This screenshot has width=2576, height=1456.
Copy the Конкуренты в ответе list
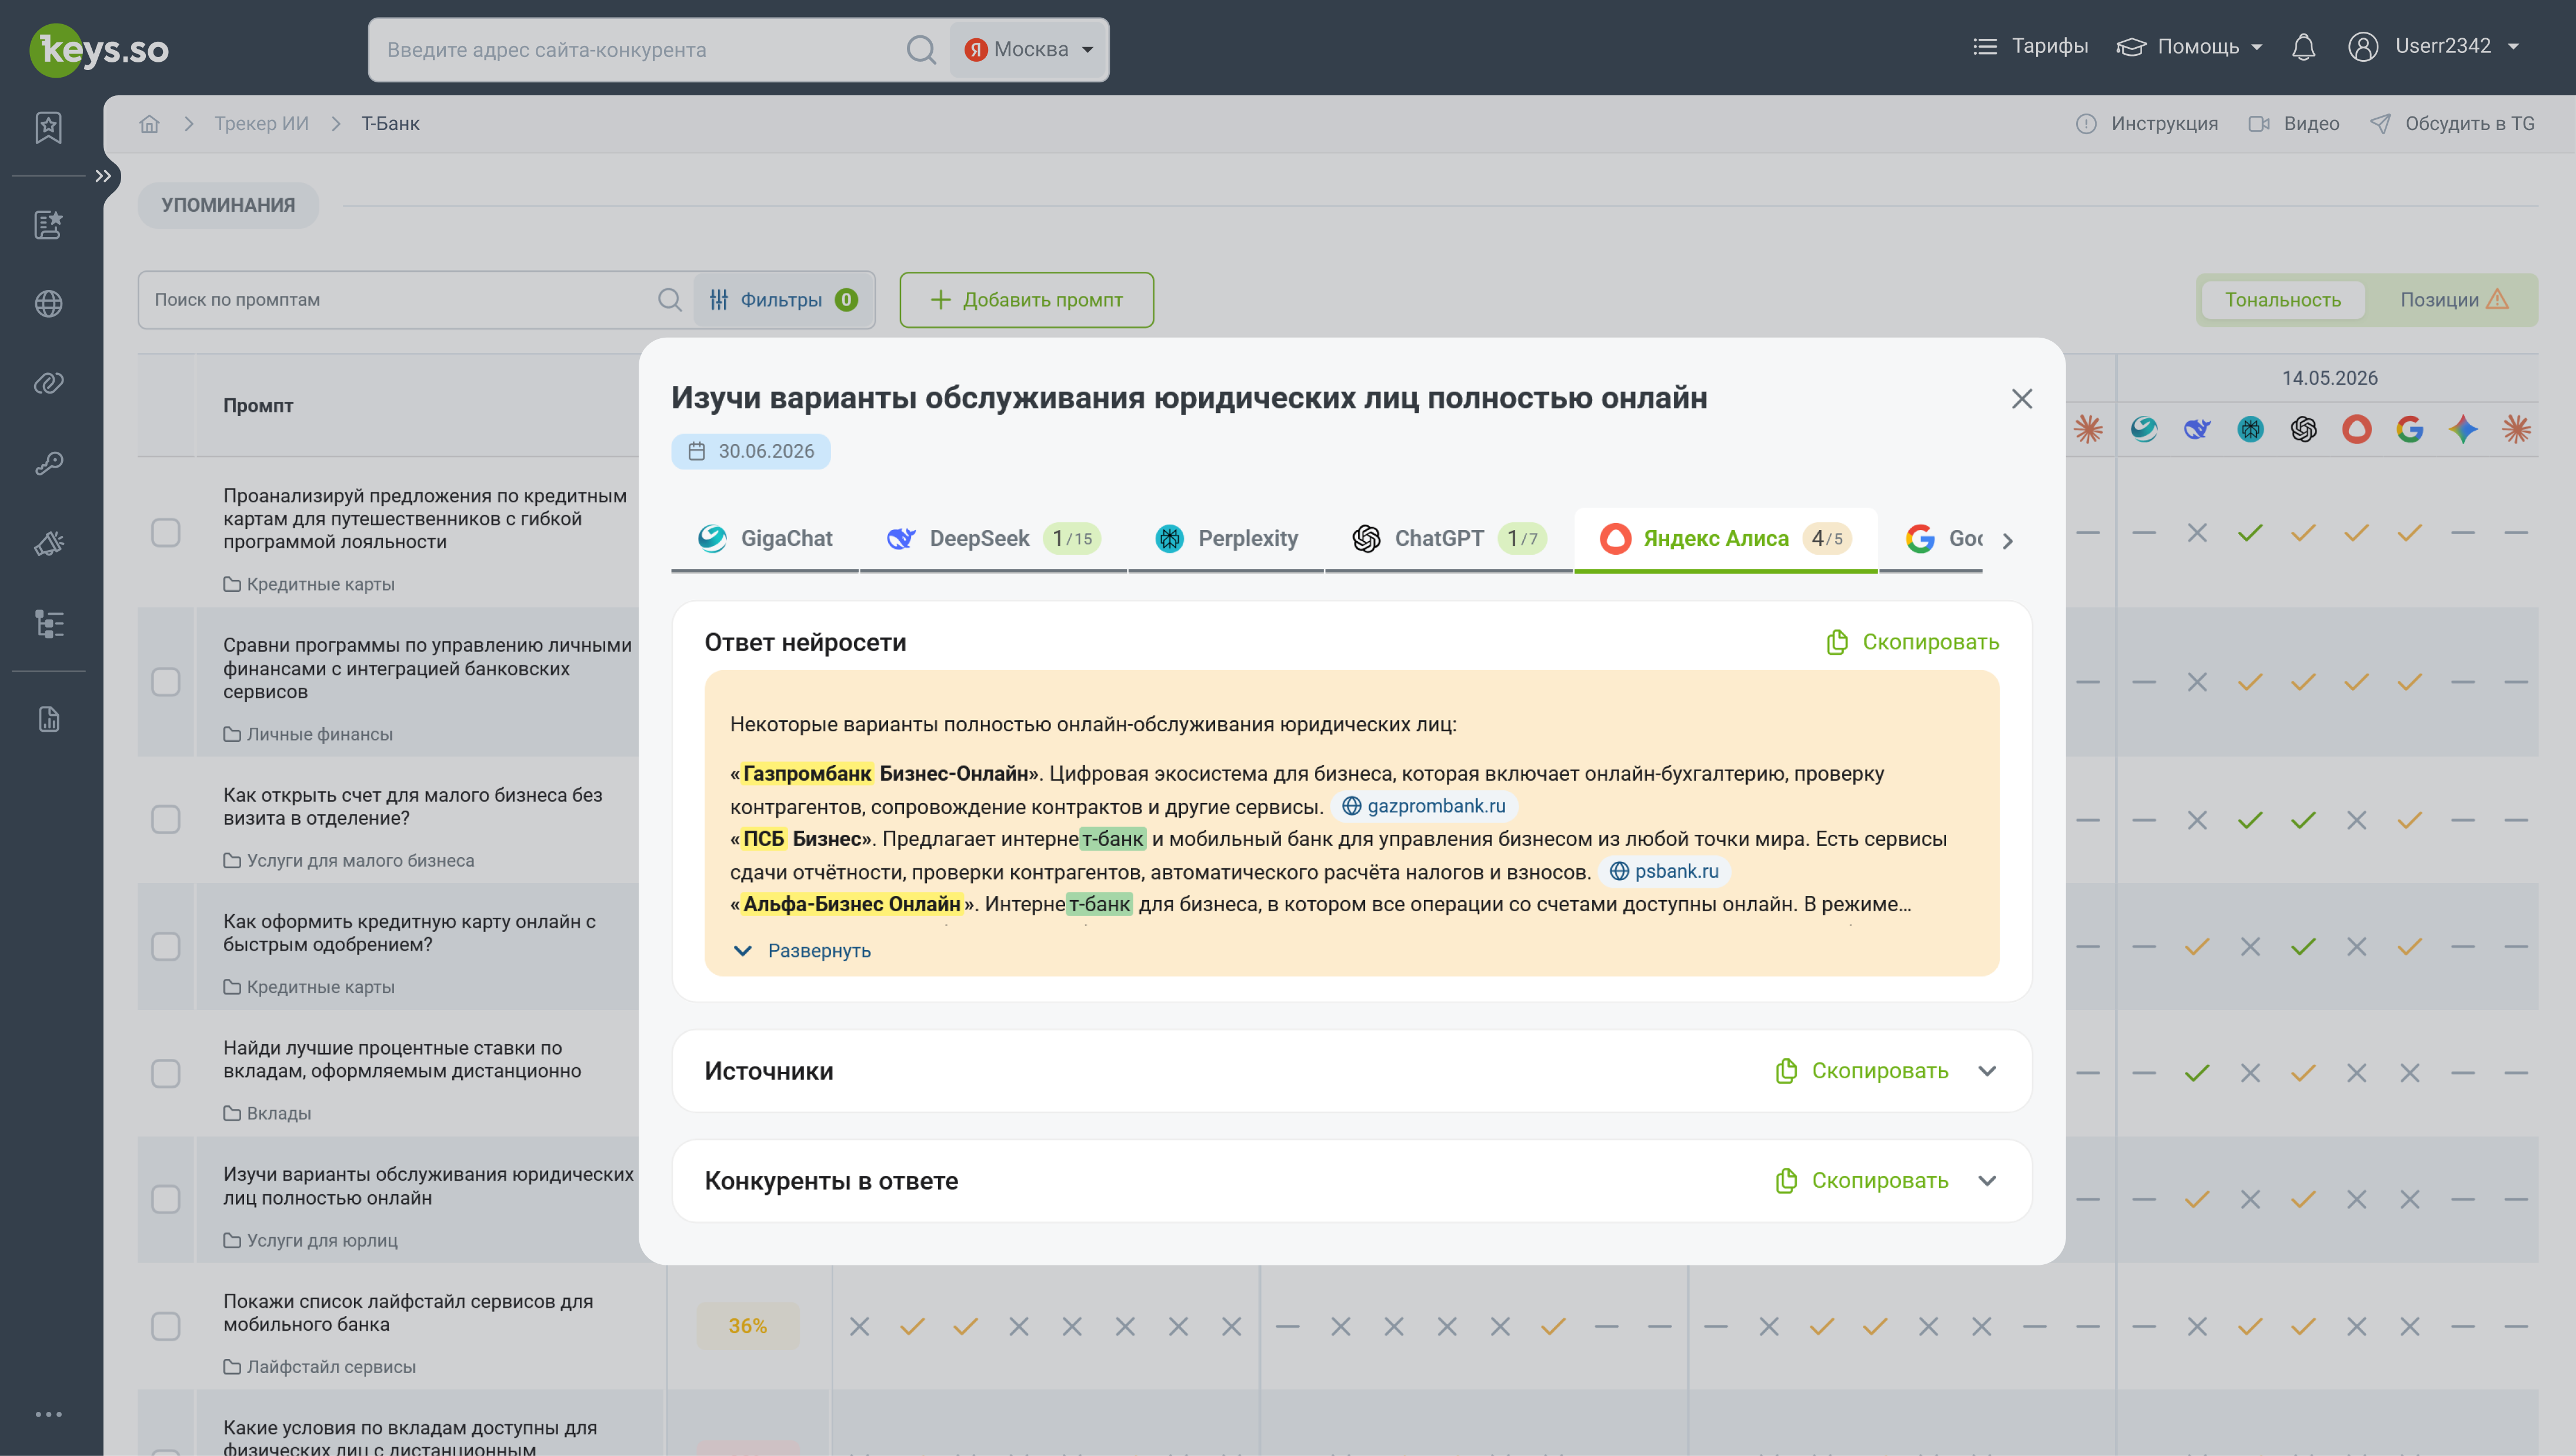[1862, 1181]
